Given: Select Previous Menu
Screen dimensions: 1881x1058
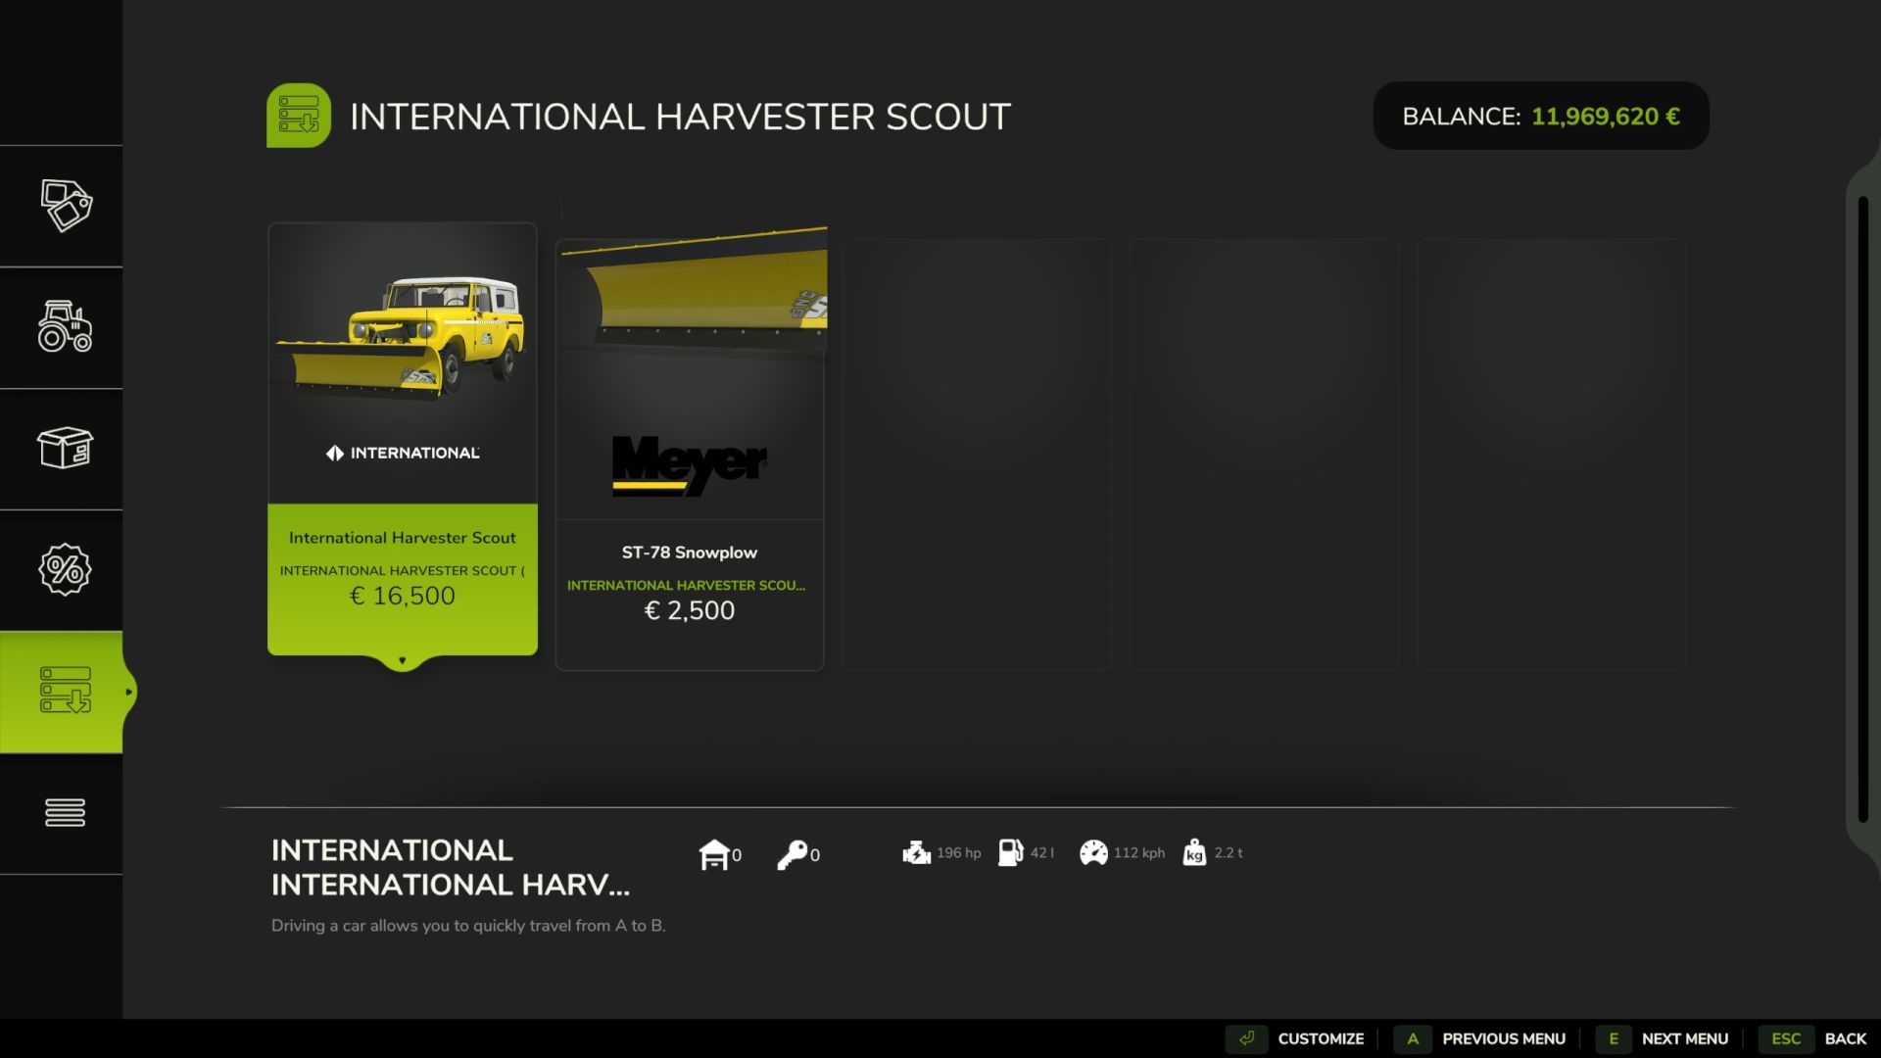Looking at the screenshot, I should point(1505,1037).
